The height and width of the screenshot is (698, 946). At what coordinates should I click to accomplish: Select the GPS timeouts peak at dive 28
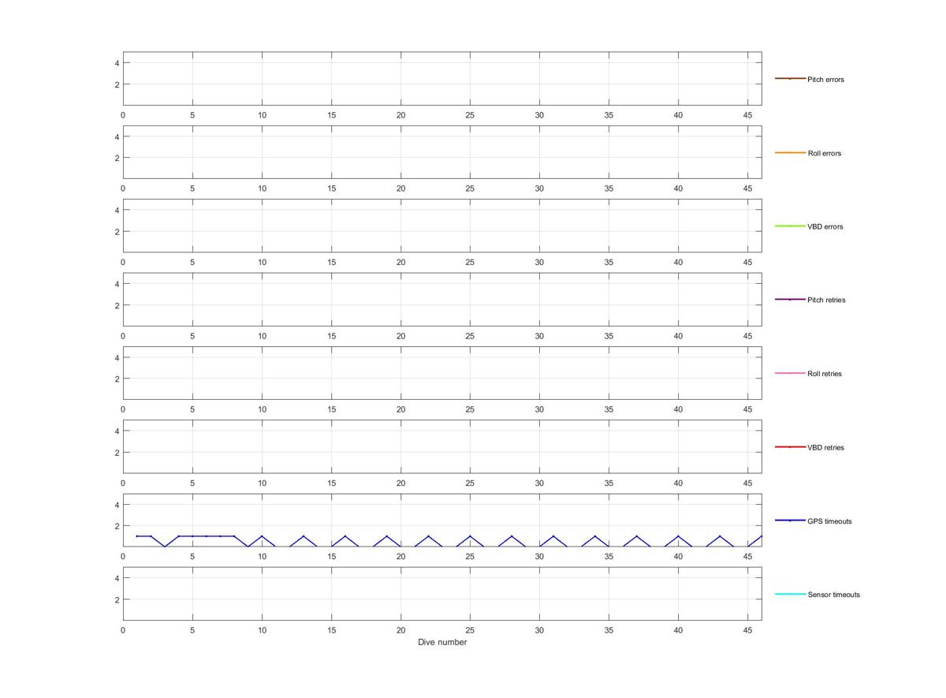tap(512, 536)
